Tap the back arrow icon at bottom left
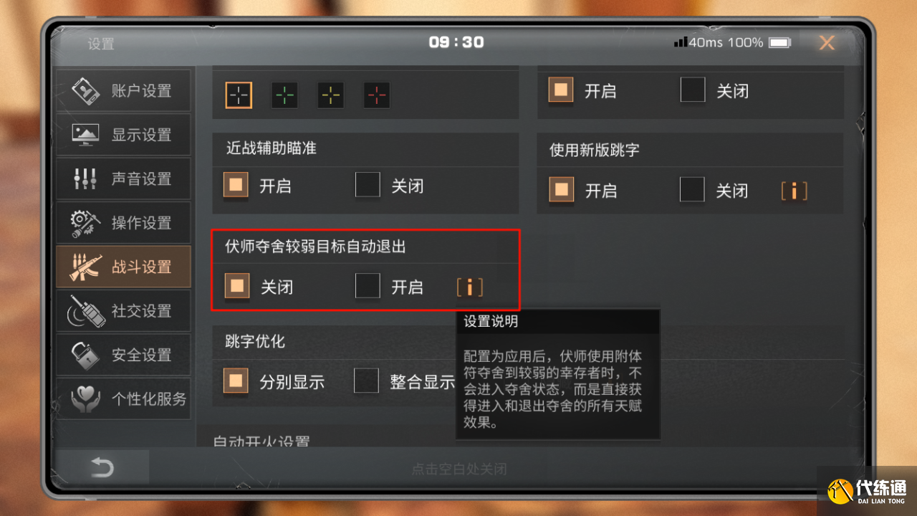The image size is (917, 516). click(102, 468)
